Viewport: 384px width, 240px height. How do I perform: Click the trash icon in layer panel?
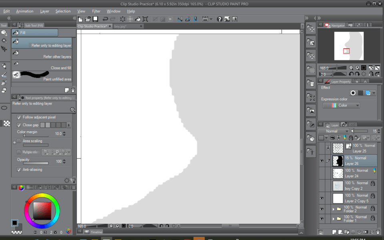(x=378, y=232)
